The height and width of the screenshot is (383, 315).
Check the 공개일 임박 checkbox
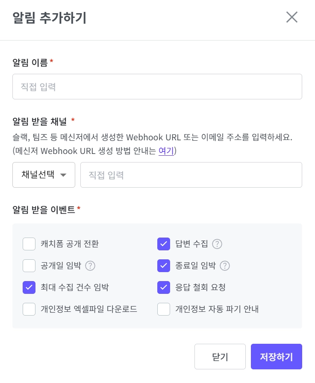coord(29,266)
